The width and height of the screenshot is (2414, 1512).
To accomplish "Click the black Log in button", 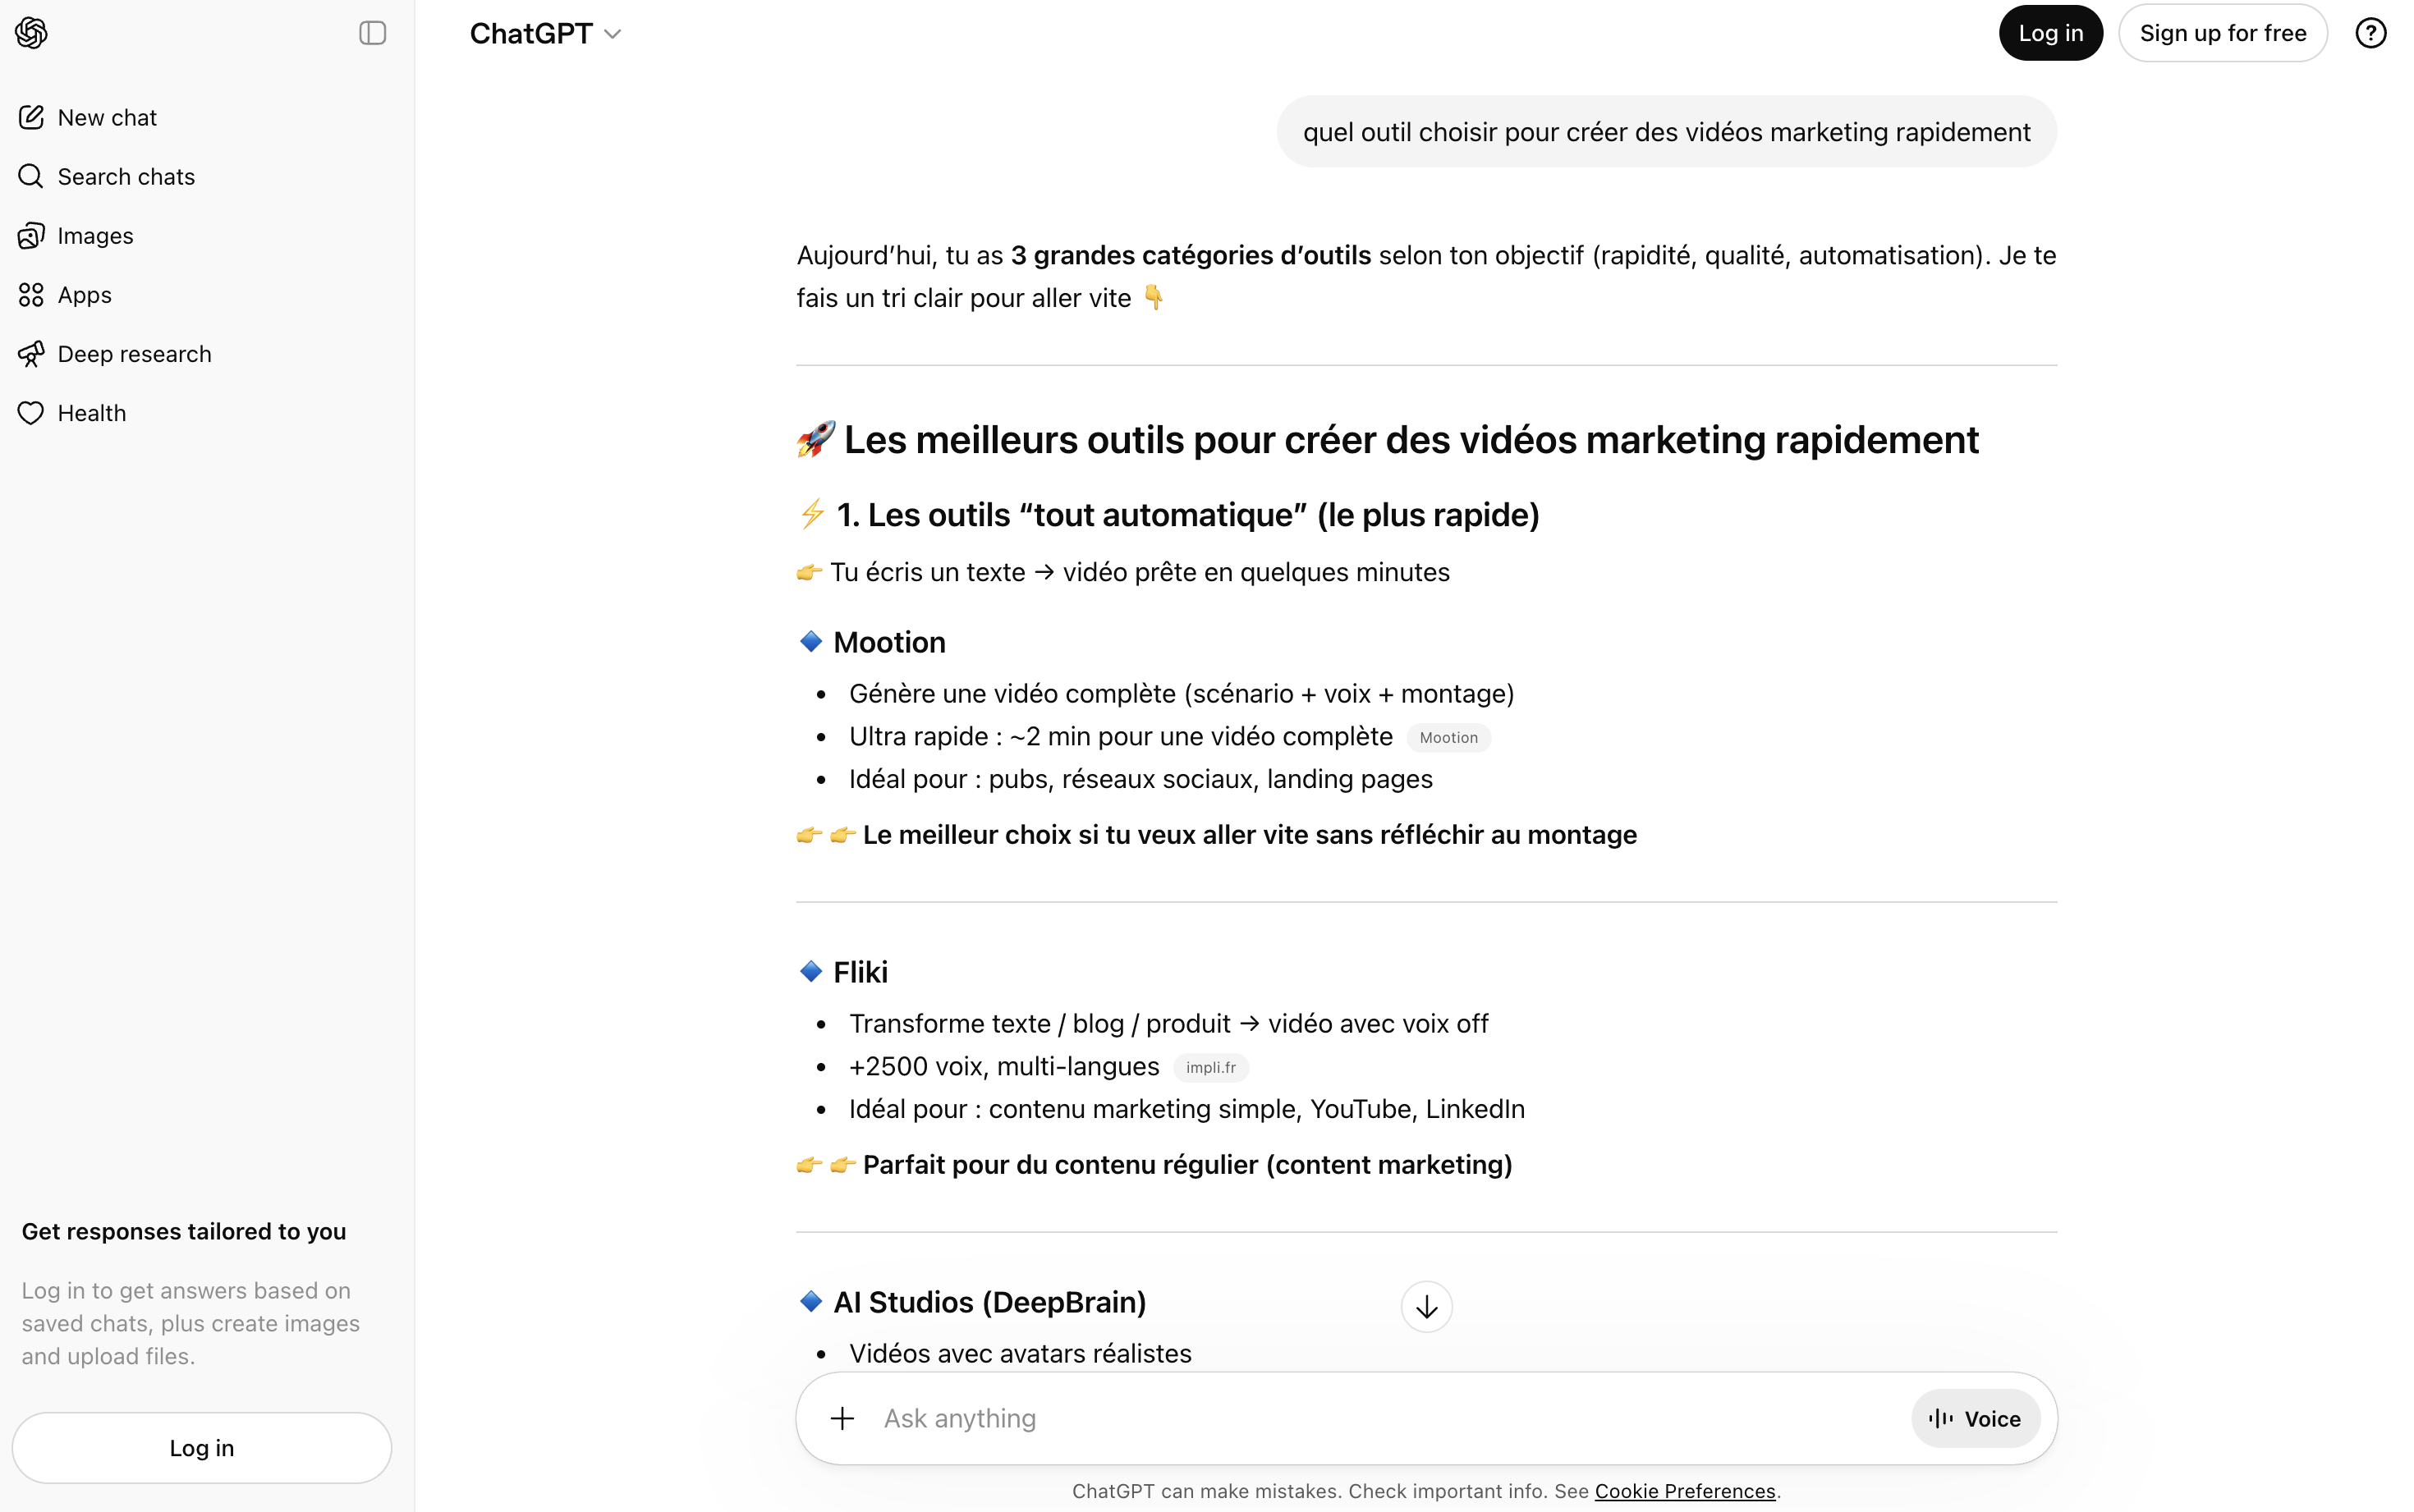I will tap(2050, 33).
